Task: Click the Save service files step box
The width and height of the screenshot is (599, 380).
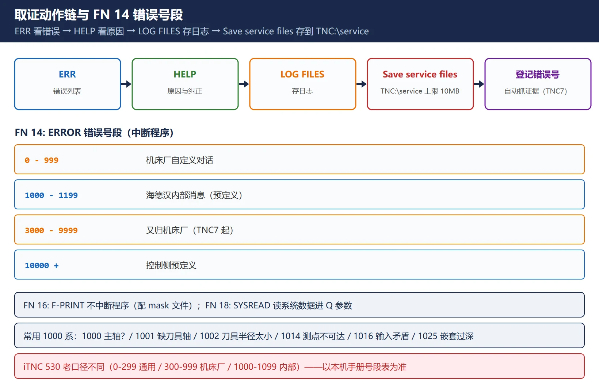Action: (x=420, y=84)
